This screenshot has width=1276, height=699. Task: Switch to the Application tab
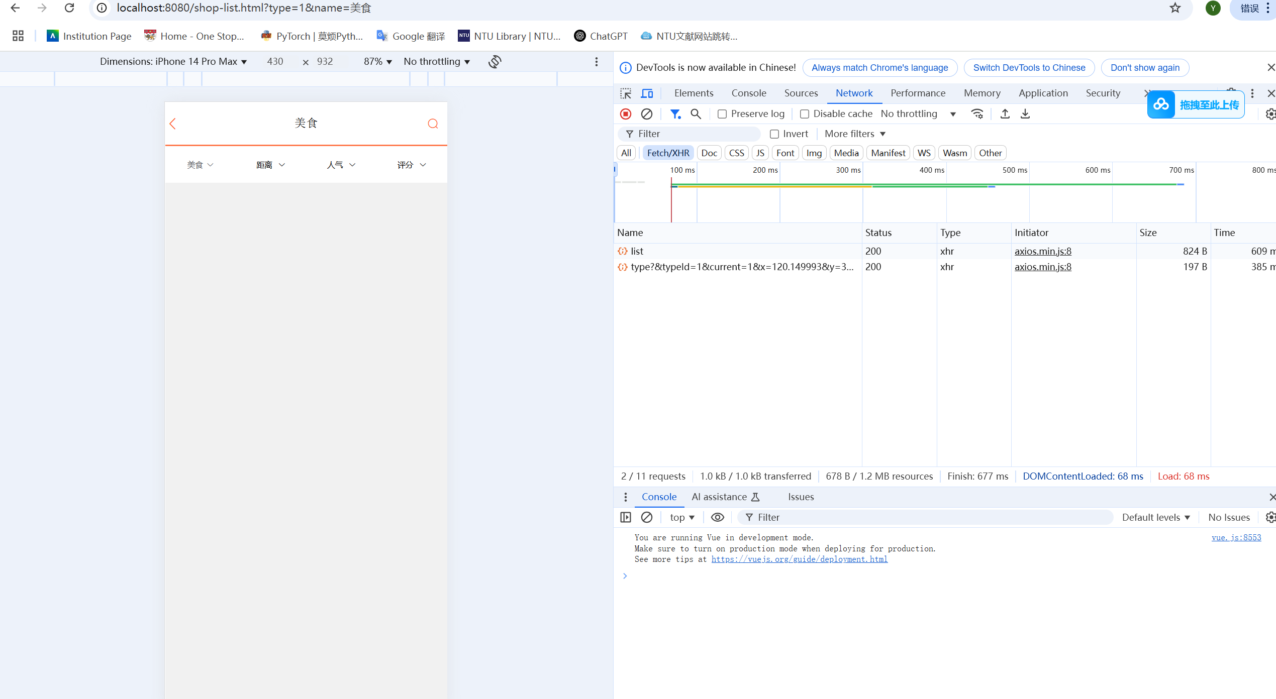(1043, 93)
